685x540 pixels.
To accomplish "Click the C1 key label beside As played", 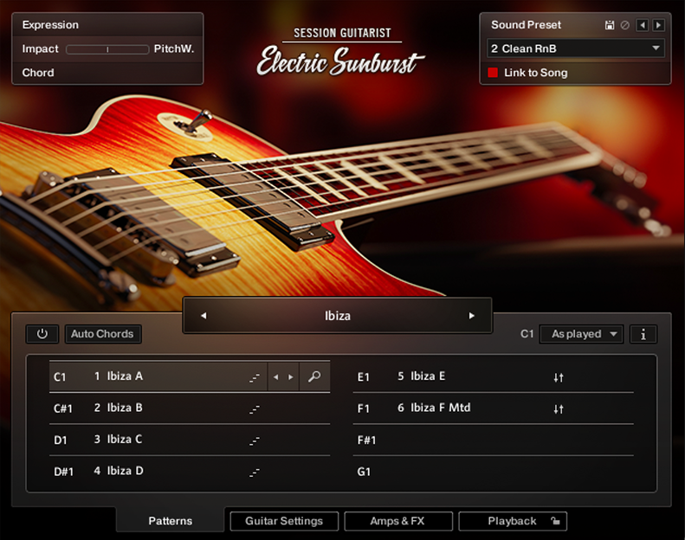I will click(527, 334).
